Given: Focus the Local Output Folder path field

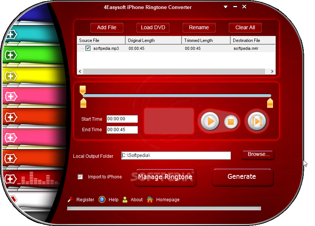Looking at the screenshot, I should coord(176,155).
